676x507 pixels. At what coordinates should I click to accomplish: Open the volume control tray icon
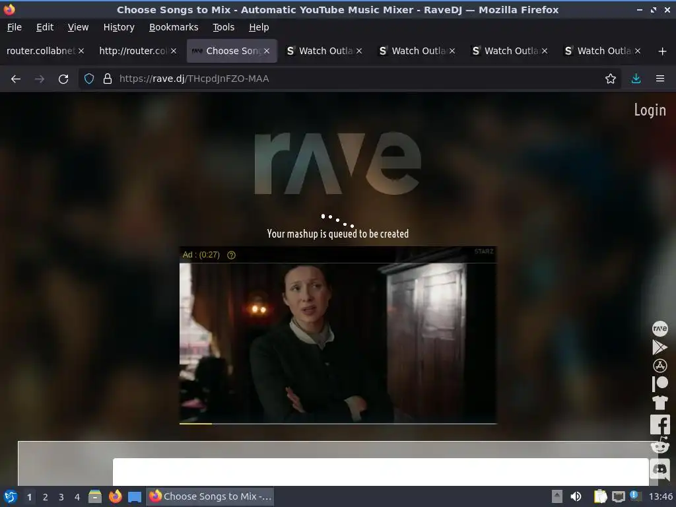click(x=576, y=496)
